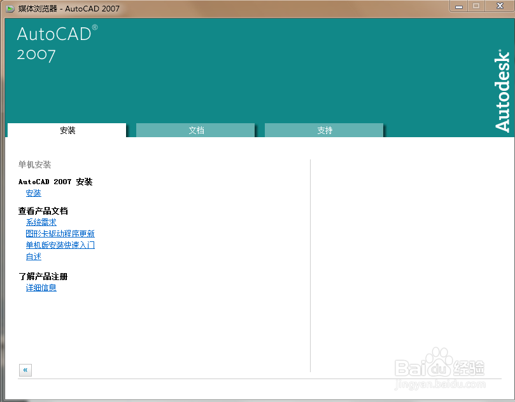The width and height of the screenshot is (515, 402).
Task: Open the 详细信息 registration link
Action: [41, 288]
